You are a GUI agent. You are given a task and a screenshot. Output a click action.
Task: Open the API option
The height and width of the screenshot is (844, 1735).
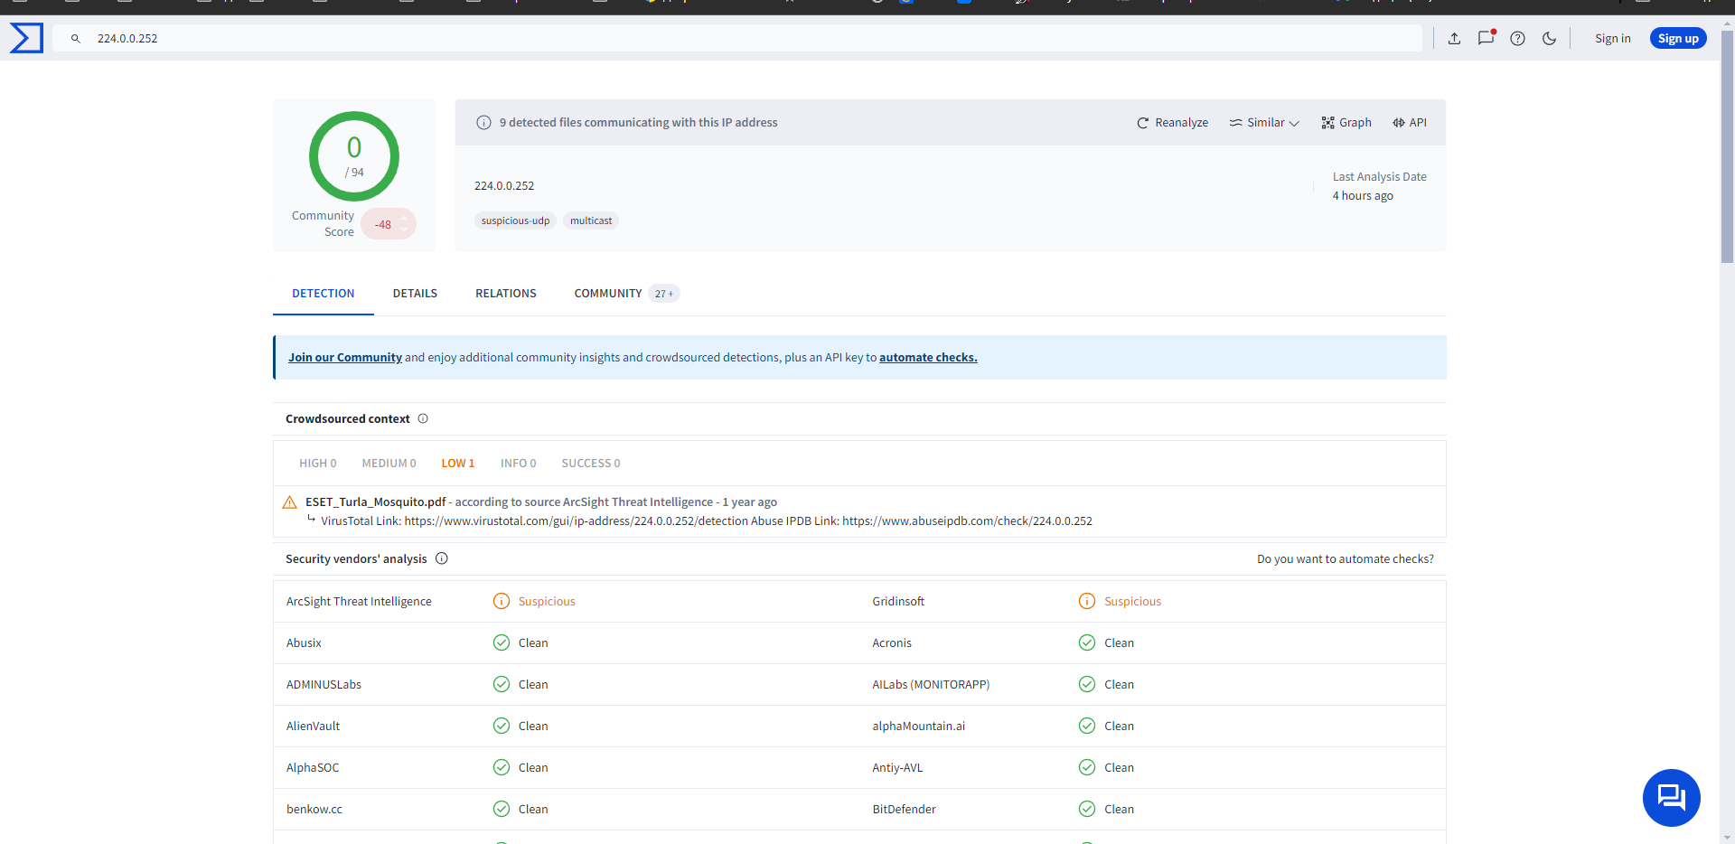point(1409,123)
